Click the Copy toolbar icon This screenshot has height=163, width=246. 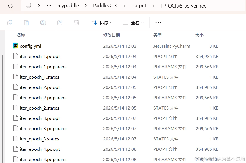(10, 23)
